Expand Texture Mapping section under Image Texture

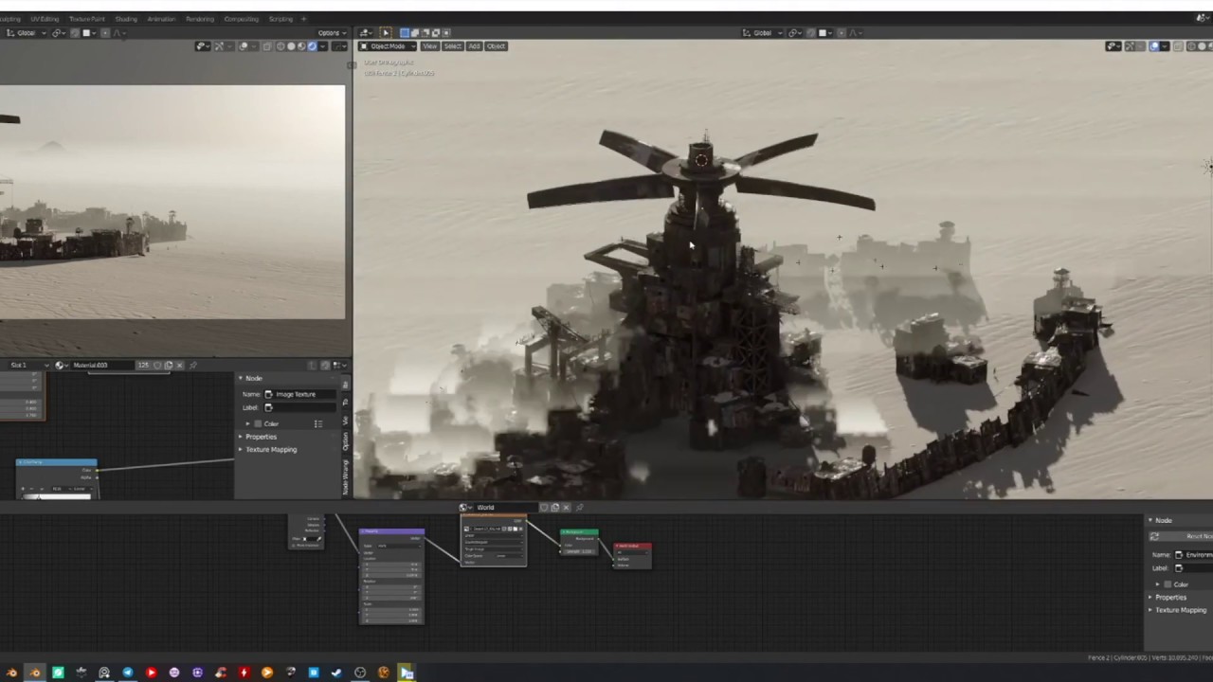pos(270,449)
